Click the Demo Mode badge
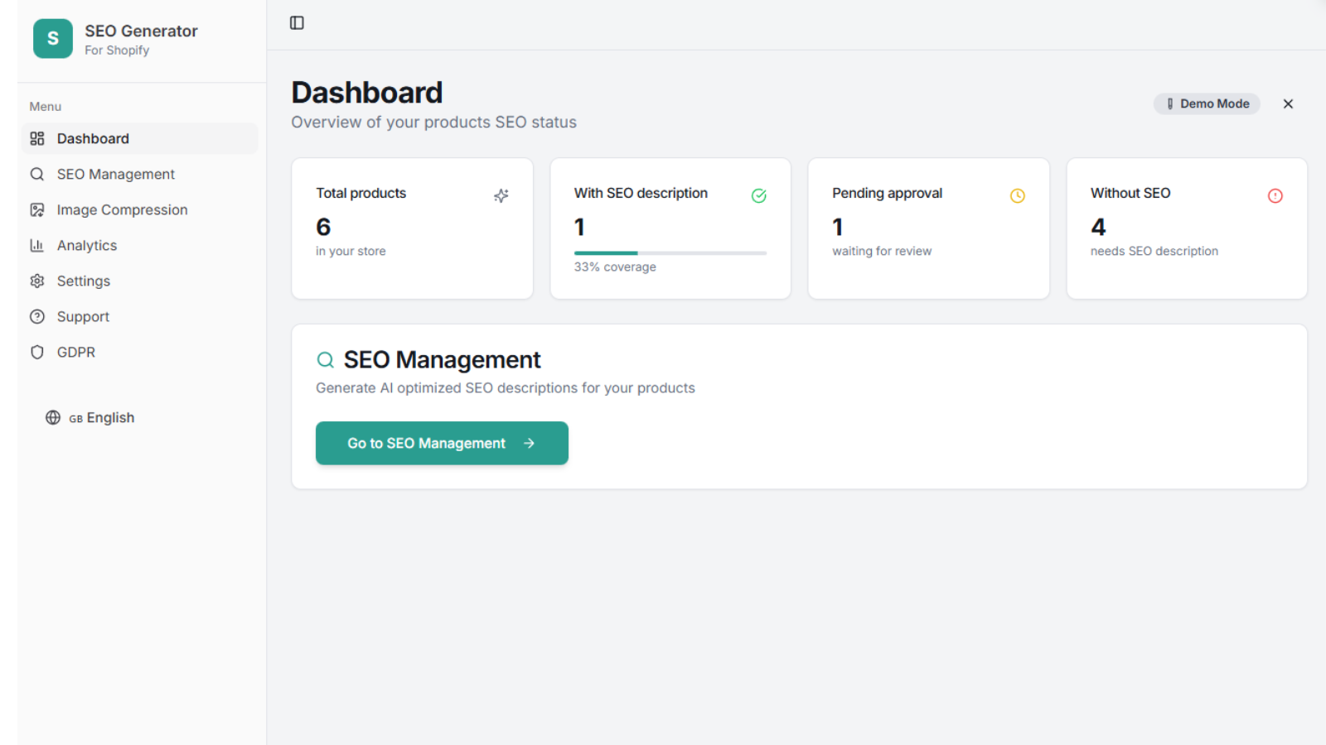The width and height of the screenshot is (1326, 745). point(1207,103)
